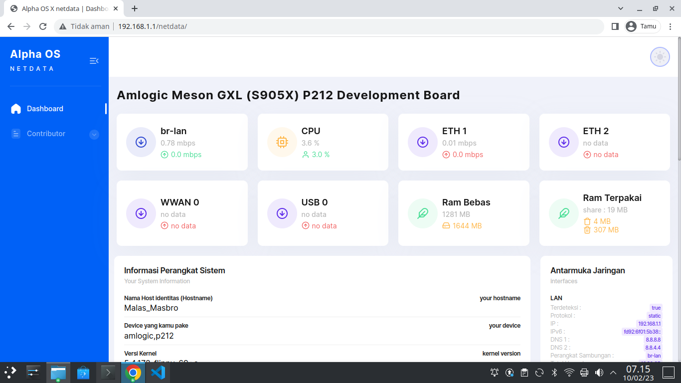681x383 pixels.
Task: Open the file manager from taskbar
Action: (x=58, y=372)
